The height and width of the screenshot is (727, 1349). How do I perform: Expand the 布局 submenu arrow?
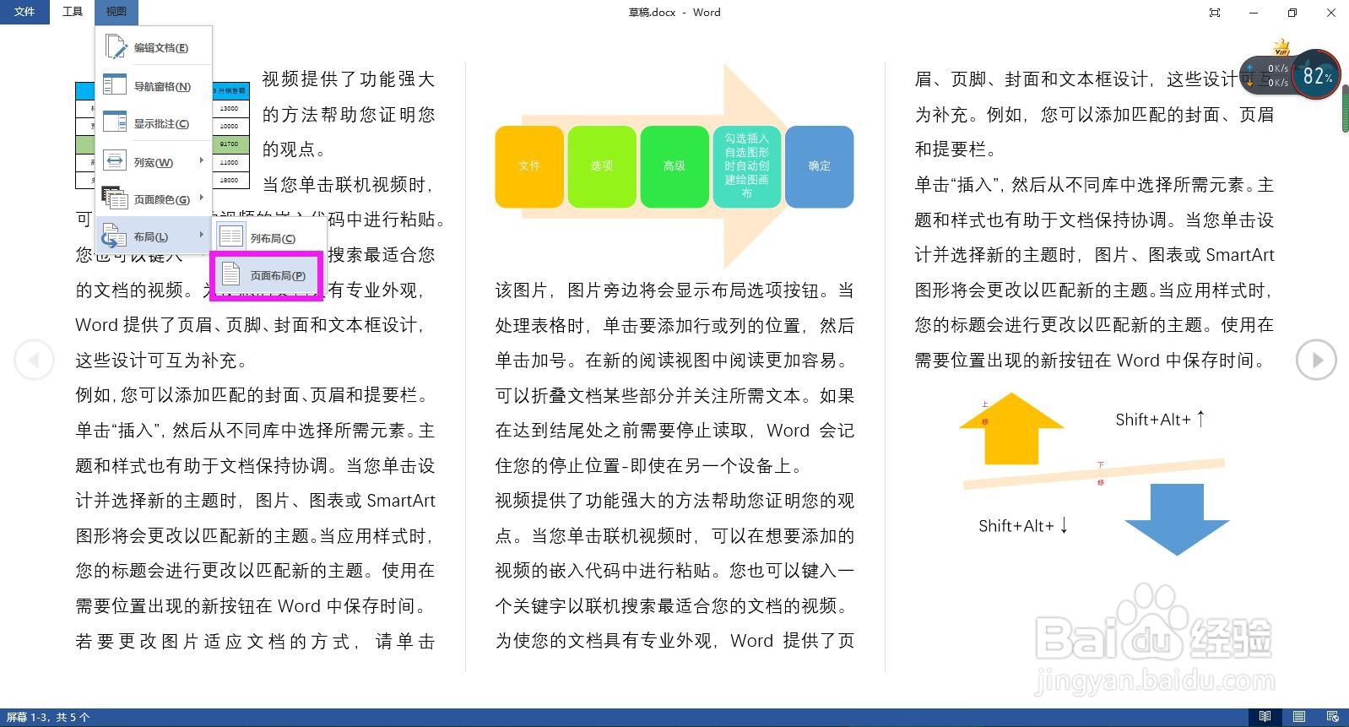pos(201,235)
